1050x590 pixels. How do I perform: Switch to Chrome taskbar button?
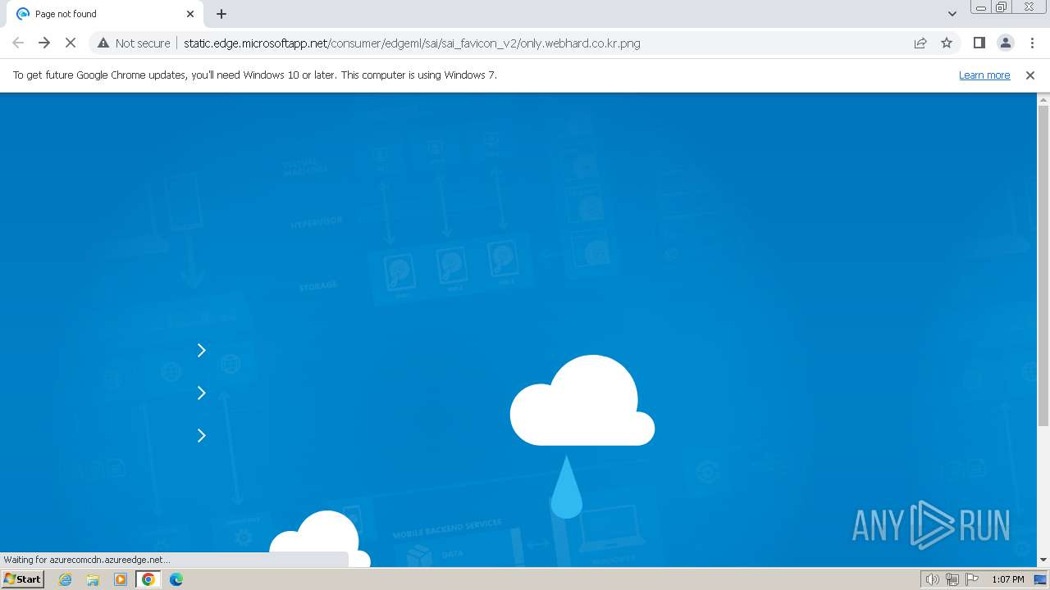(x=148, y=579)
